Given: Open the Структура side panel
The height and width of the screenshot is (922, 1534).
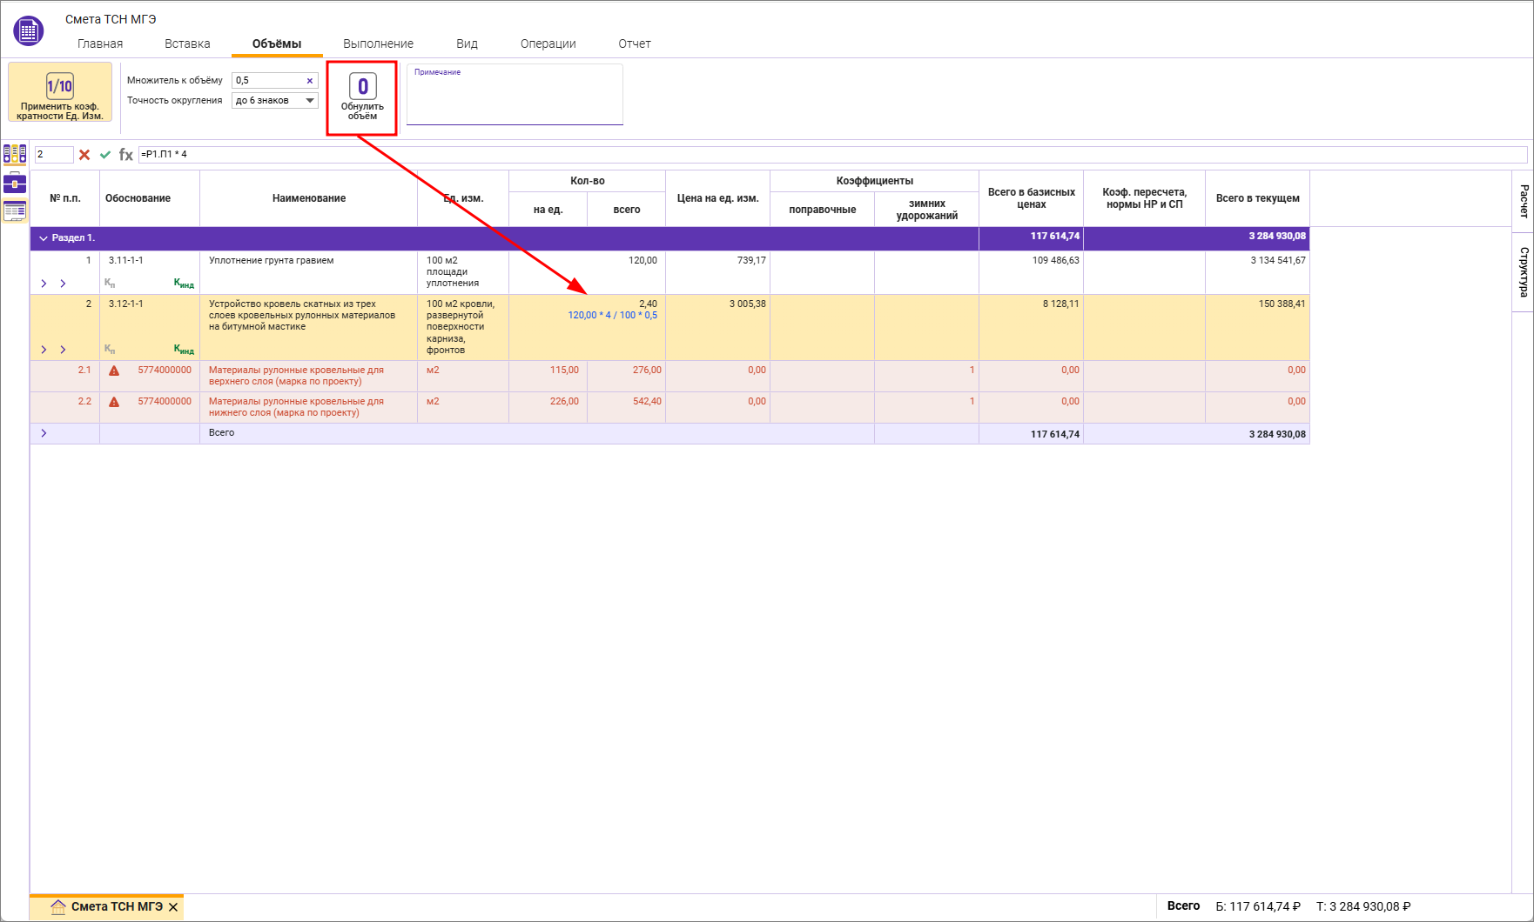Looking at the screenshot, I should [1524, 271].
